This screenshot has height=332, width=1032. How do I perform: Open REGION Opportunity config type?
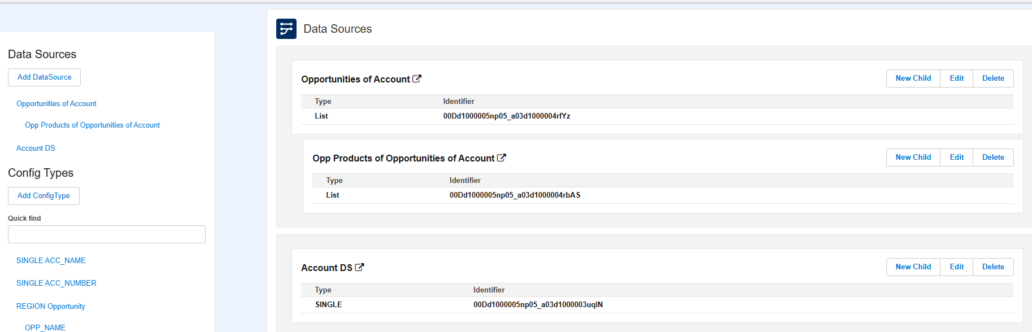[51, 307]
